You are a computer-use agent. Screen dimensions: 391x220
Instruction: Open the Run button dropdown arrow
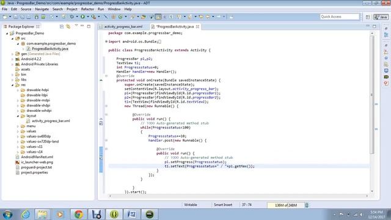coord(88,16)
